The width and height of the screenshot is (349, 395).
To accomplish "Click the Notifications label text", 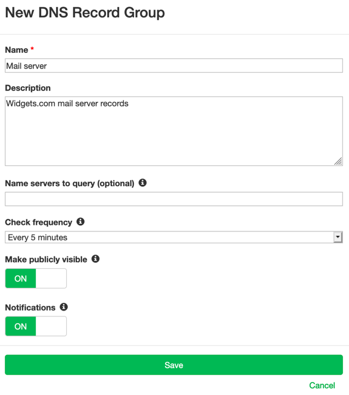I will tap(30, 308).
